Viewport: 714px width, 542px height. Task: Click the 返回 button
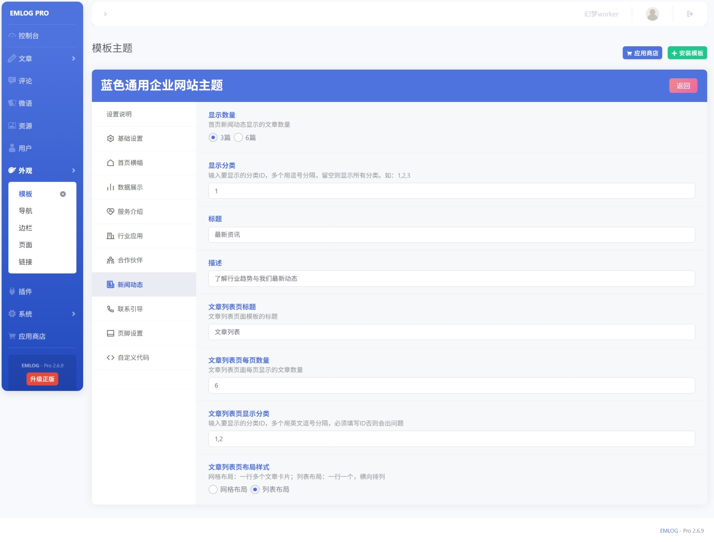click(x=683, y=86)
